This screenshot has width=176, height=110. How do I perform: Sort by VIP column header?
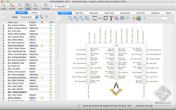coord(44,22)
